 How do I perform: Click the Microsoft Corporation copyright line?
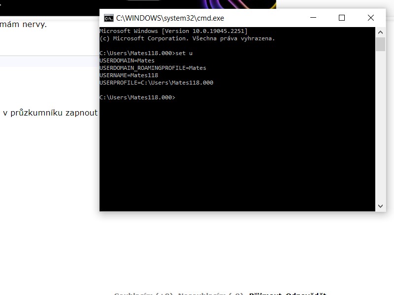[x=187, y=38]
